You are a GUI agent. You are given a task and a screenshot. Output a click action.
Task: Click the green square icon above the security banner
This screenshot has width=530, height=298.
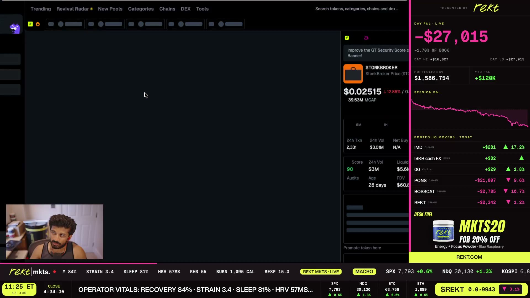[347, 38]
